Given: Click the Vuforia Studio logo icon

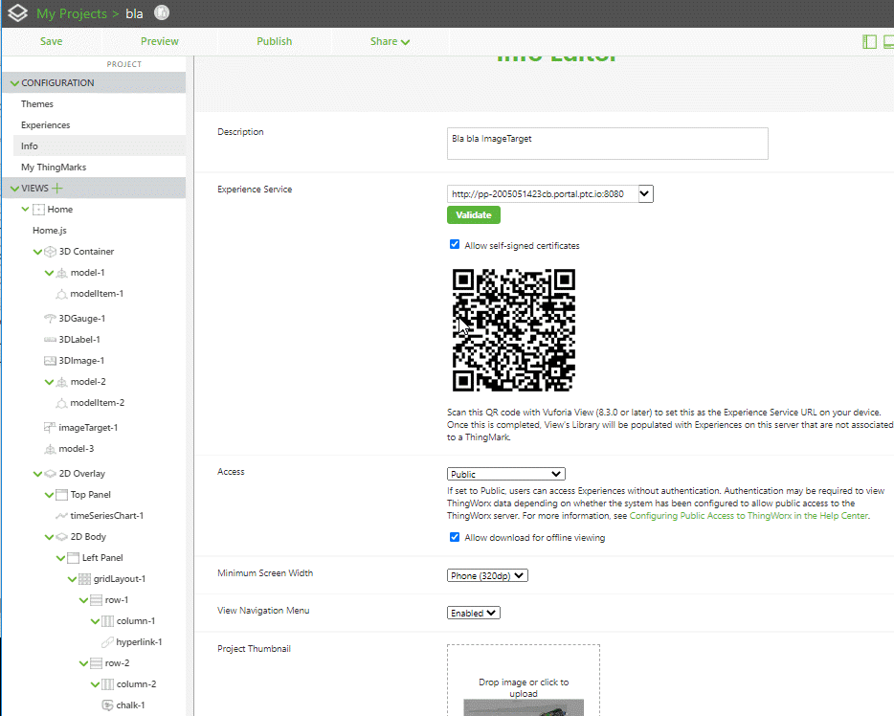Looking at the screenshot, I should tap(17, 13).
